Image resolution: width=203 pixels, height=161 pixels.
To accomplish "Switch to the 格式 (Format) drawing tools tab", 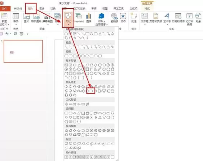I will click(147, 9).
